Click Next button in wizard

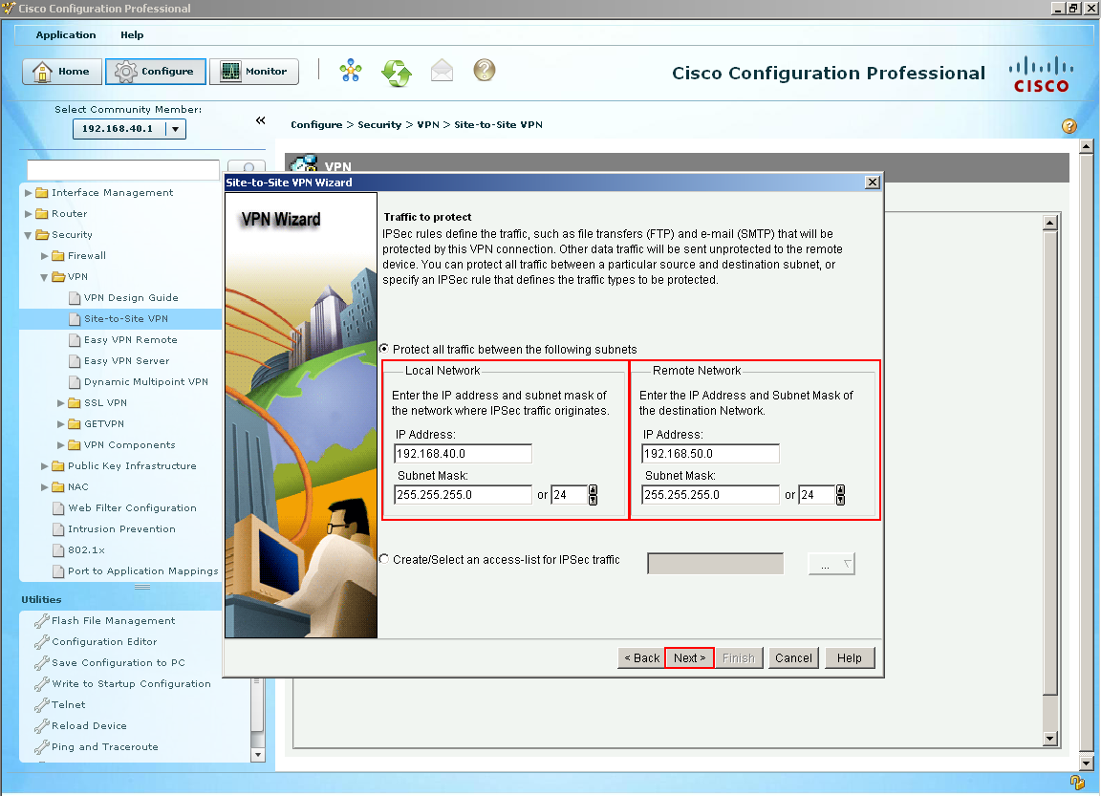point(689,657)
